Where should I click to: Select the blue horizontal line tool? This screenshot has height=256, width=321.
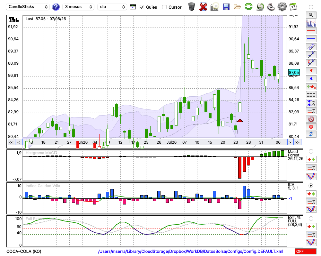[x=311, y=39]
